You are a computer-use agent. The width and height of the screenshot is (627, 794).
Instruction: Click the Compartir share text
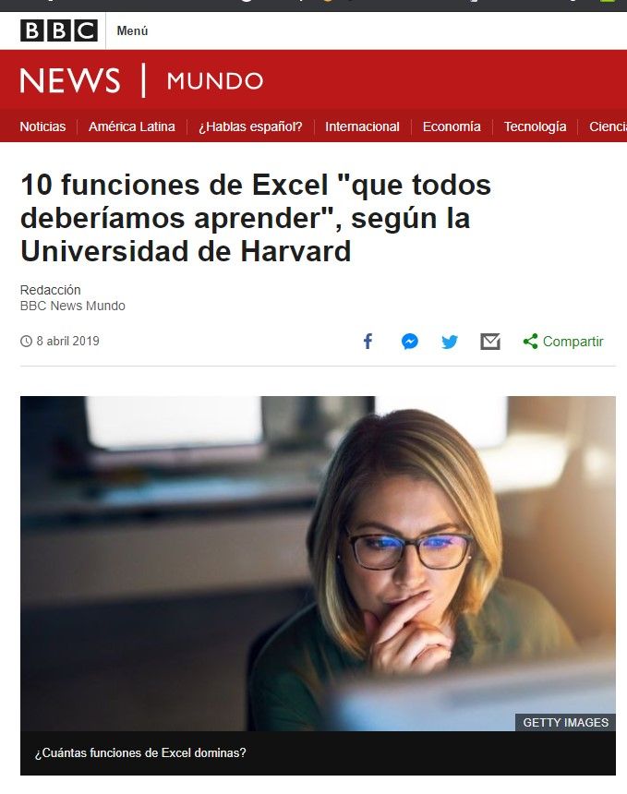pos(573,342)
